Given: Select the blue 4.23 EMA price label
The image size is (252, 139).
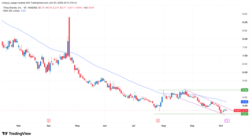Looking at the screenshot, I should [244, 102].
